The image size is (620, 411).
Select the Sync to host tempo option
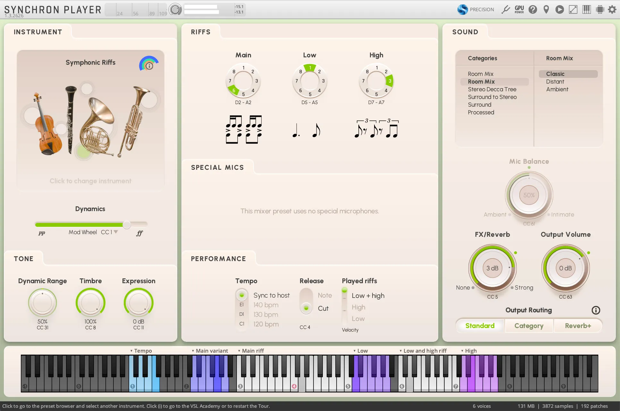click(271, 295)
